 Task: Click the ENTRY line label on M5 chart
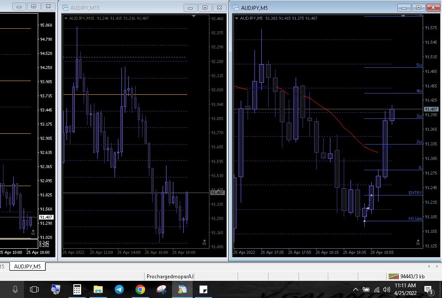coord(415,193)
